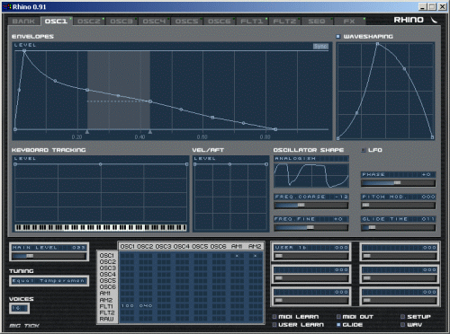Click the Big Tick logo
The width and height of the screenshot is (450, 334).
pyautogui.click(x=24, y=326)
